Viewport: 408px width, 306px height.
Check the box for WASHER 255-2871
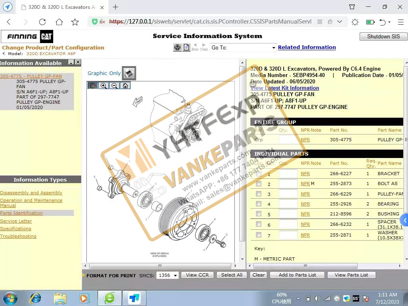click(258, 235)
